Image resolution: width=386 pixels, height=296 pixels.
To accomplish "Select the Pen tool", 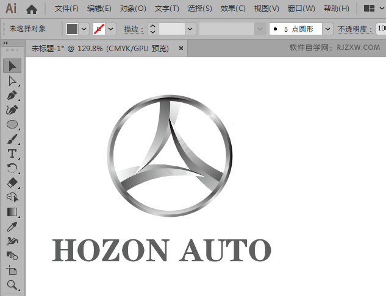I will [x=12, y=96].
